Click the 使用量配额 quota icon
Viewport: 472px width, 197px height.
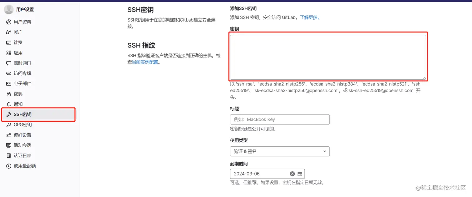coord(9,166)
